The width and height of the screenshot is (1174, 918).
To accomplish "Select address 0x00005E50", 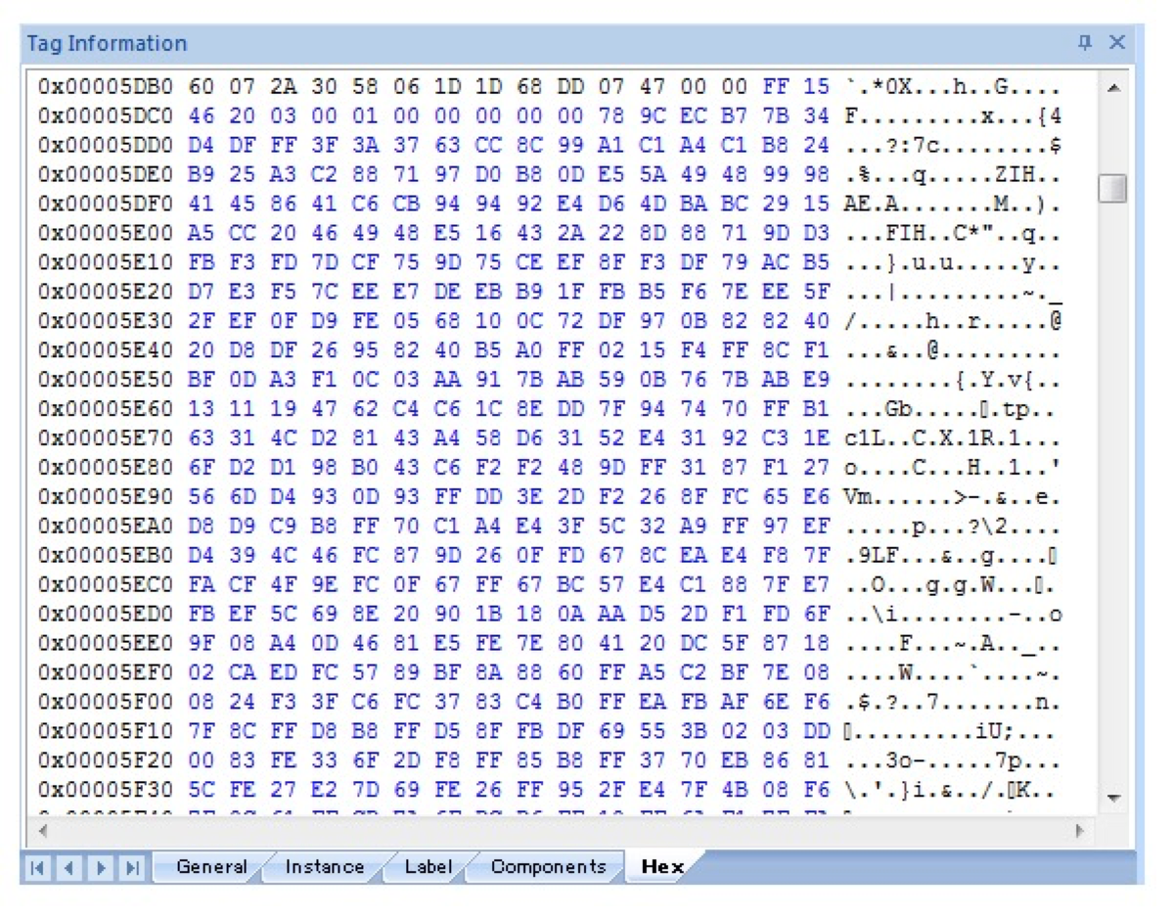I will click(x=106, y=380).
